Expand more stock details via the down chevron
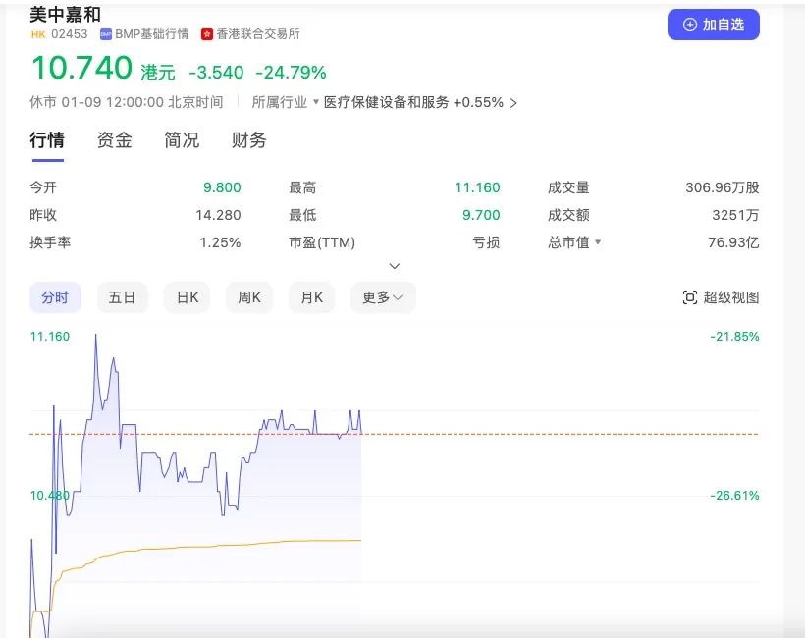 394,266
